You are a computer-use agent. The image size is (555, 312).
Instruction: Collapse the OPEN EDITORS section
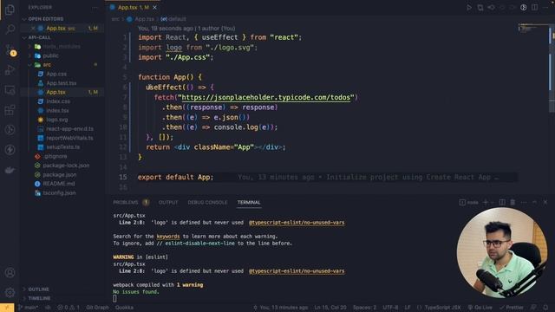pos(45,19)
